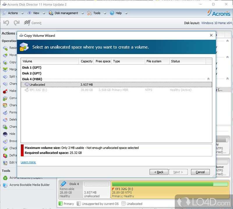This screenshot has height=209, width=233.
Task: Select the Unallocated 3.937 MB row
Action: pyautogui.click(x=116, y=85)
